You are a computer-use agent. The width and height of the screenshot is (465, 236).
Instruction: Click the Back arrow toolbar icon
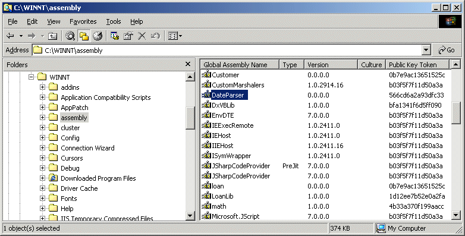coord(10,36)
